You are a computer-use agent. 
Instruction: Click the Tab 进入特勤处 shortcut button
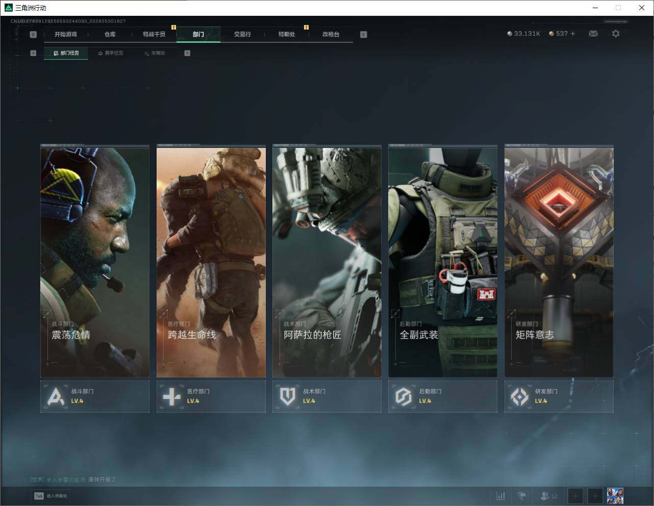[x=51, y=496]
